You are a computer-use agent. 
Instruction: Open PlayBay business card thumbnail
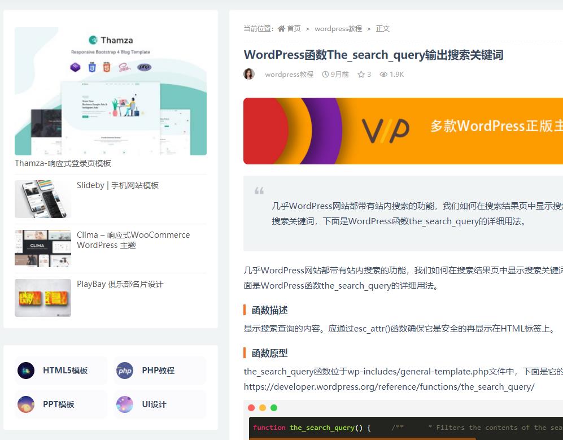point(43,298)
